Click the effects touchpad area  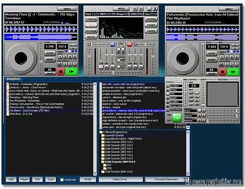pos(223,94)
